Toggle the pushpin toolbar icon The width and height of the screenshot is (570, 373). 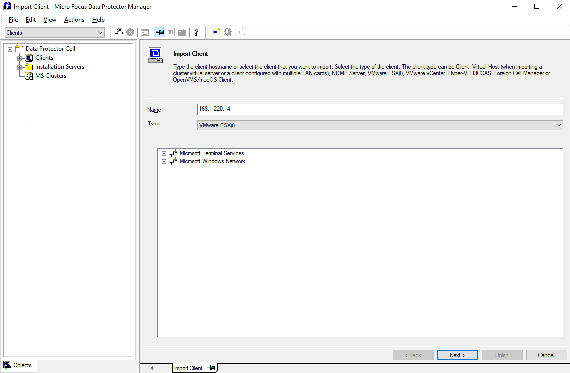coord(159,32)
